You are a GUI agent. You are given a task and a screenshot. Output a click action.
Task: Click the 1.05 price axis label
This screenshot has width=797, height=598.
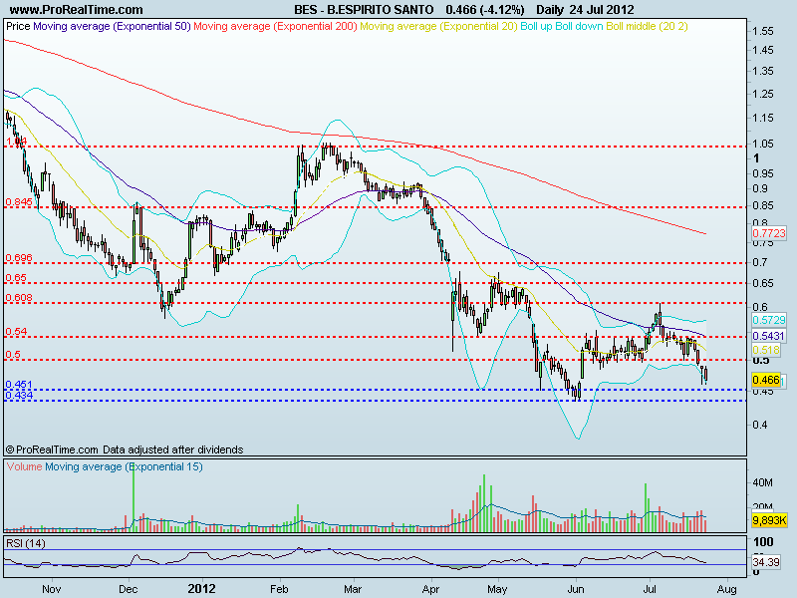pyautogui.click(x=763, y=144)
